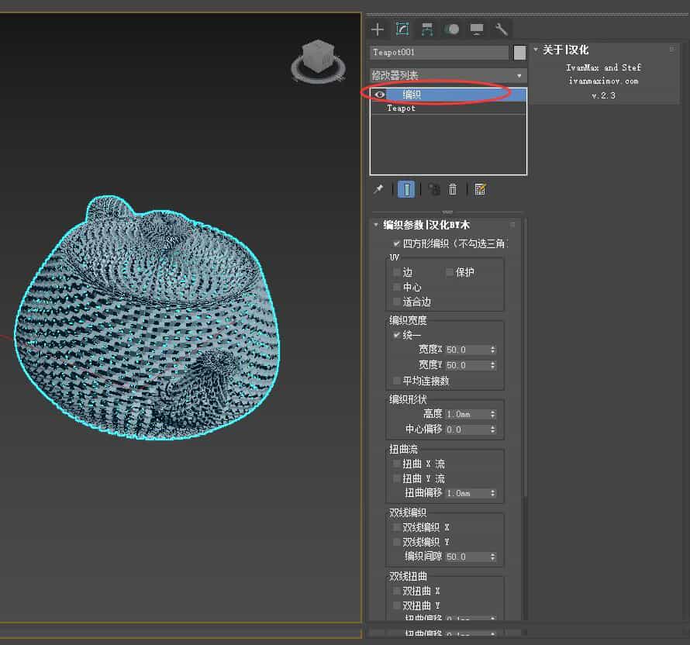Image resolution: width=690 pixels, height=645 pixels.
Task: Switch to the Modify panel tab
Action: (x=402, y=29)
